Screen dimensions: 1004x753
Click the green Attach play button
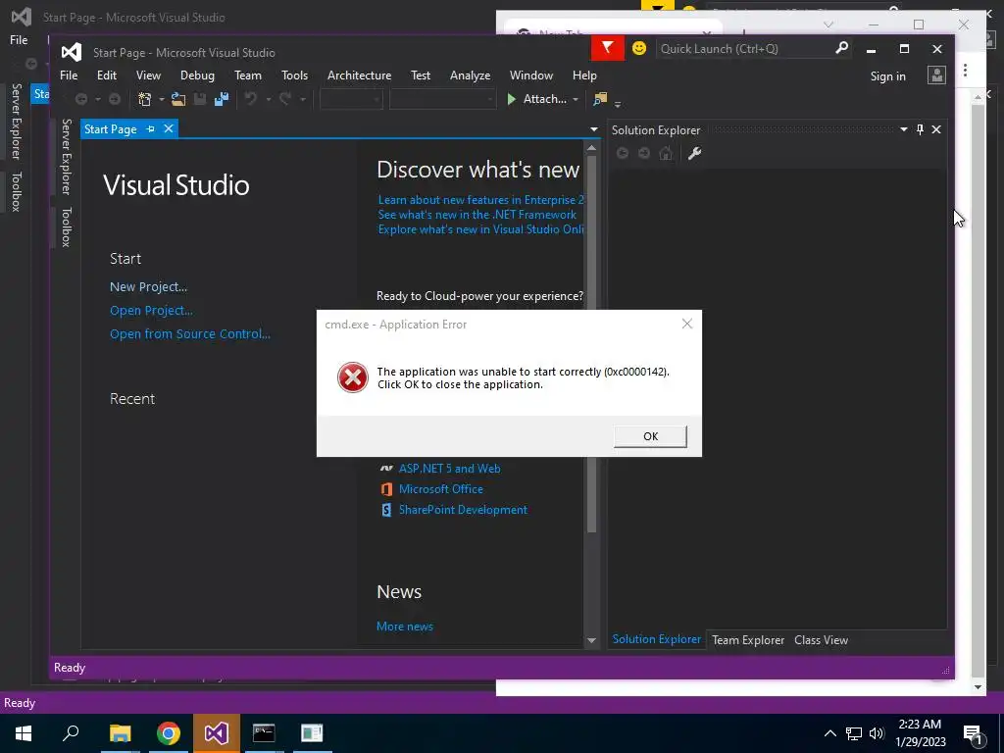click(512, 99)
